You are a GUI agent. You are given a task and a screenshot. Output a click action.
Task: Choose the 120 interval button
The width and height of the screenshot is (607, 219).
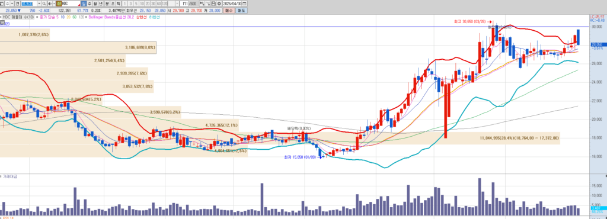click(165, 4)
